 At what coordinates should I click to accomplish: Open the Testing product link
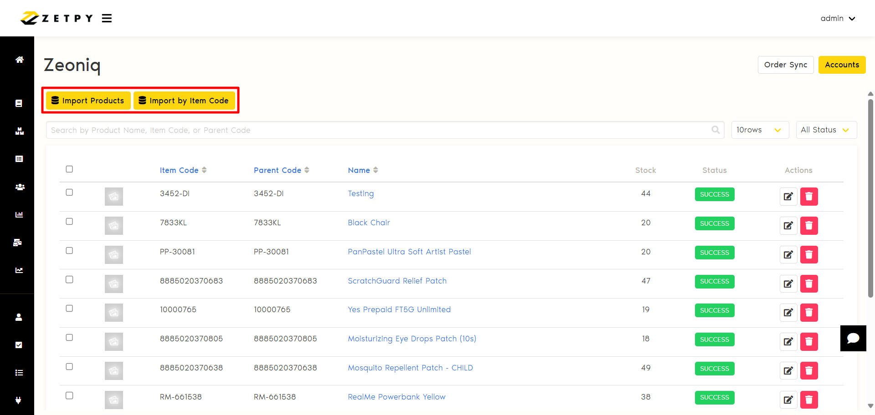point(361,193)
